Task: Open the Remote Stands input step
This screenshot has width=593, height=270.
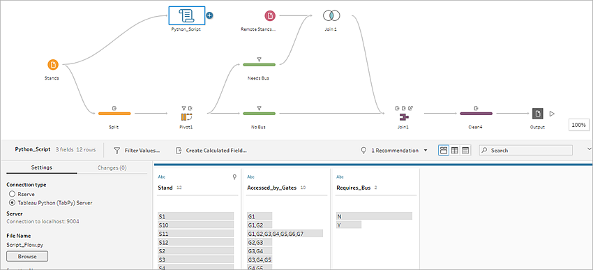Action: coord(270,15)
